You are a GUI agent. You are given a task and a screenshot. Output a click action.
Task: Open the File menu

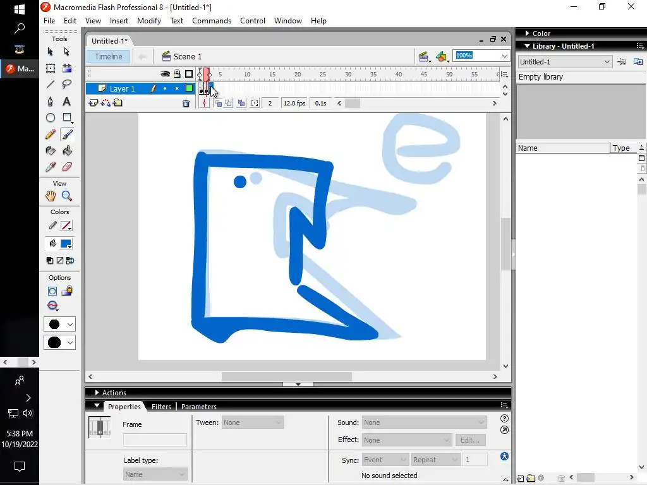click(49, 21)
